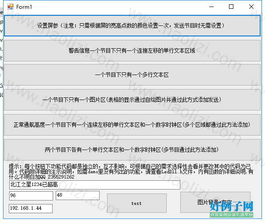Click the 提示 hint text label
This screenshot has height=222, width=265.
coord(131,172)
